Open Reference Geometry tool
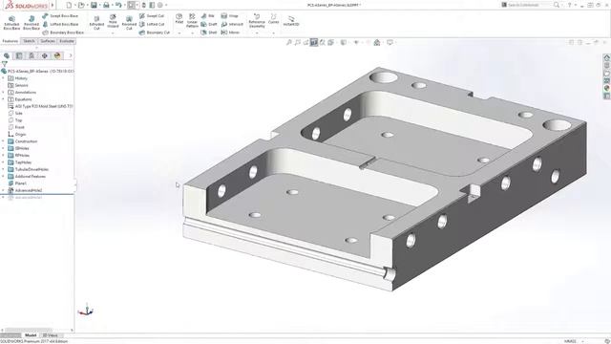Viewport: 611px width, 344px height. coord(257,21)
